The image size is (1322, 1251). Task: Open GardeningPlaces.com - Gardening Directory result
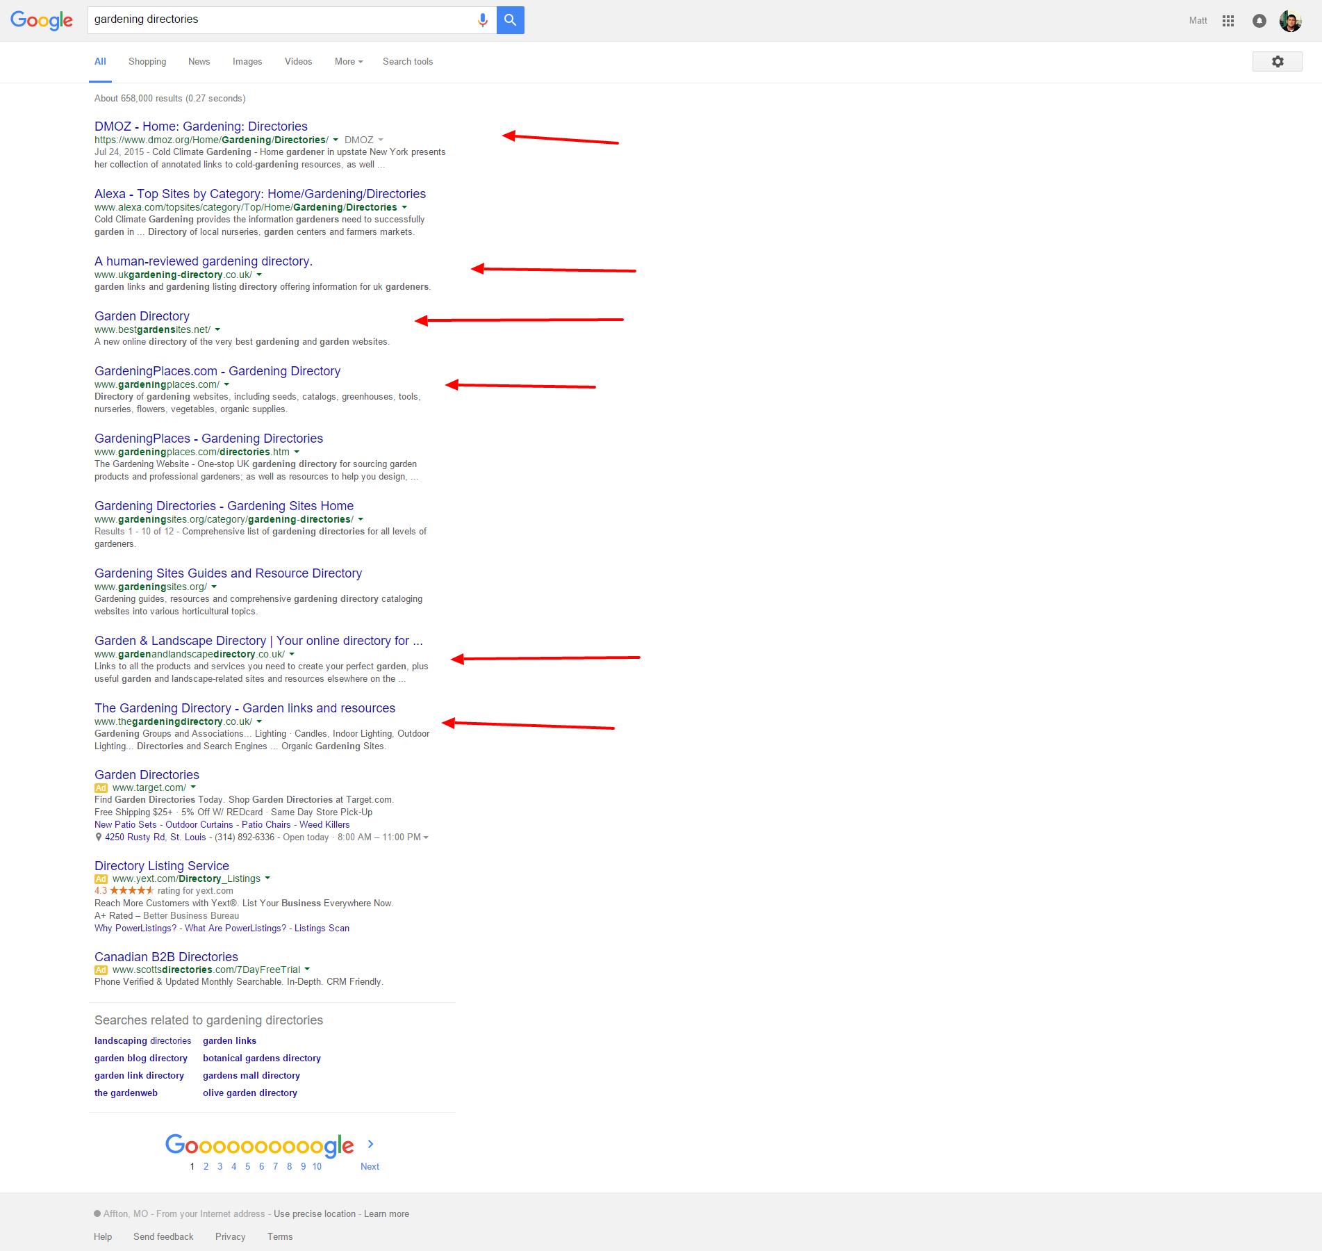pos(217,371)
